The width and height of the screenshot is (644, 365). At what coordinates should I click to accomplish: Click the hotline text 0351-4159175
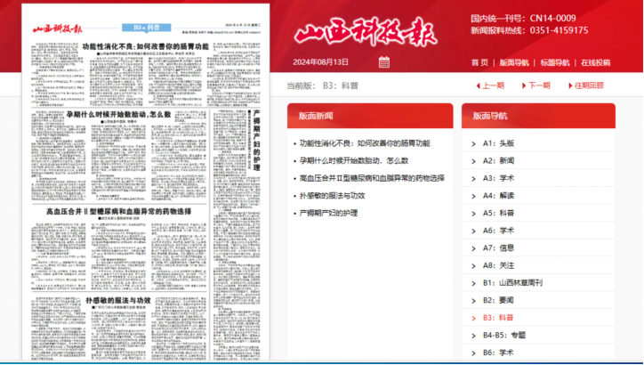point(559,30)
